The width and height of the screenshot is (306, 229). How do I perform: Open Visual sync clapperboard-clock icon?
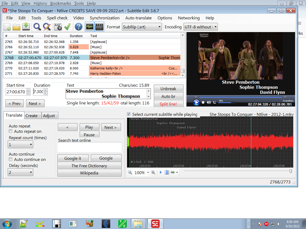point(58,27)
